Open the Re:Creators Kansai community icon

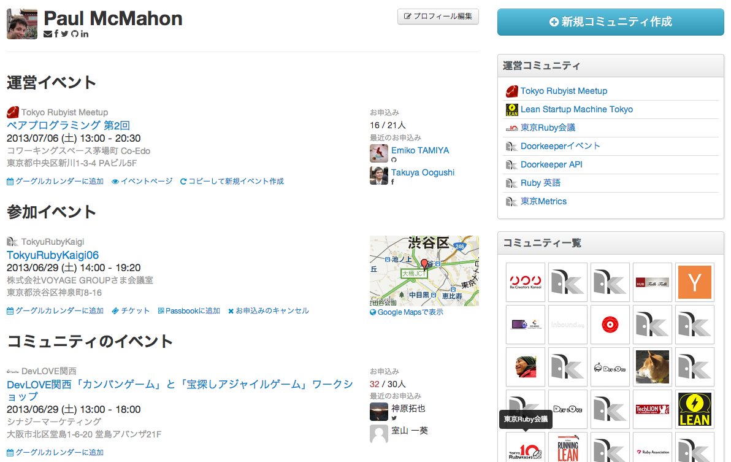point(526,282)
